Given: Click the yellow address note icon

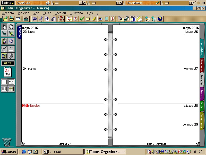Looking at the screenshot, I should pyautogui.click(x=88, y=19).
